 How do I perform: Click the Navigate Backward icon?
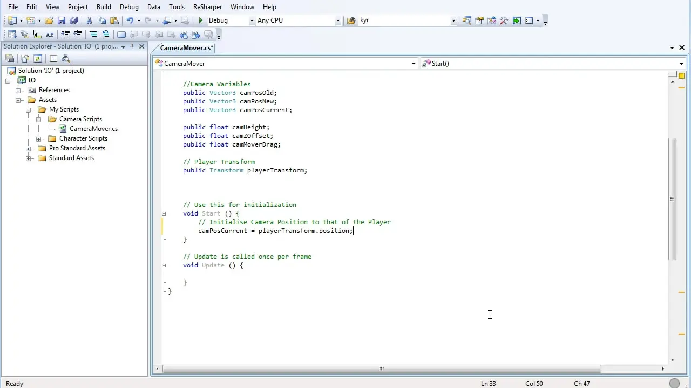tap(167, 20)
